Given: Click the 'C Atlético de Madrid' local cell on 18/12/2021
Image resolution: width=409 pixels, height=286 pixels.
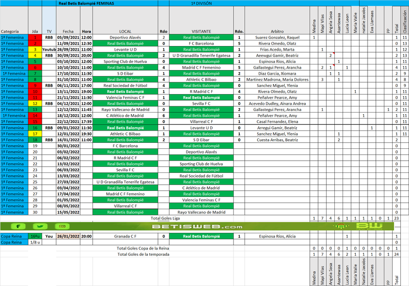Looking at the screenshot, I should point(125,116).
